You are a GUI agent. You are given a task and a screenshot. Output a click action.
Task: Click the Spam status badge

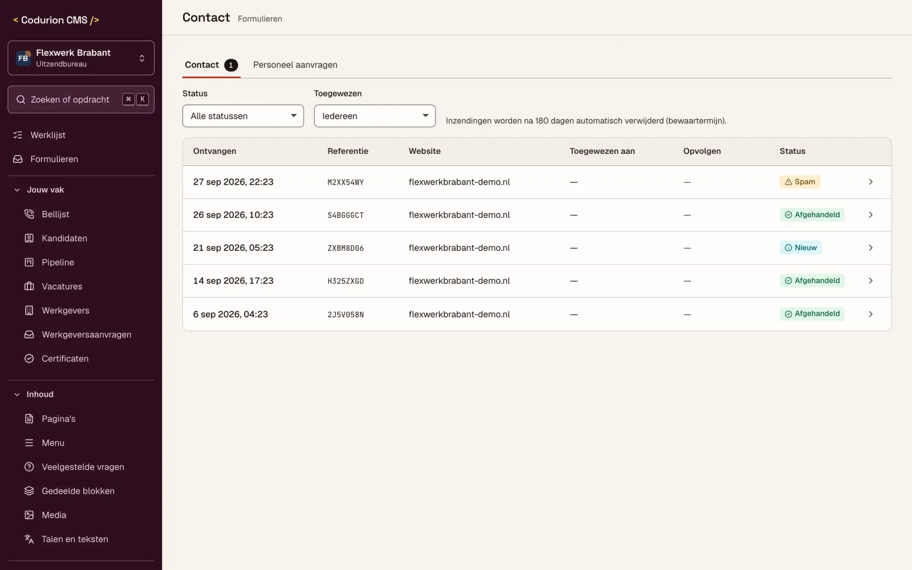(x=800, y=182)
